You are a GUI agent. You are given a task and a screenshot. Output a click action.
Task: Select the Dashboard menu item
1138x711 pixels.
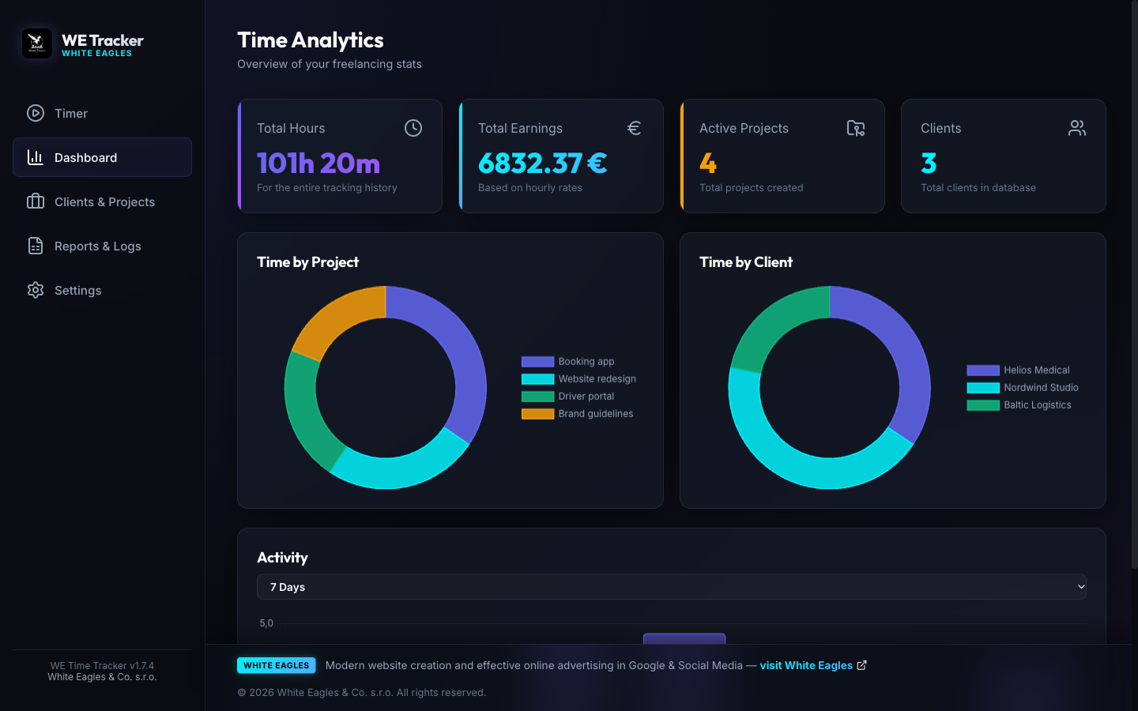[102, 157]
